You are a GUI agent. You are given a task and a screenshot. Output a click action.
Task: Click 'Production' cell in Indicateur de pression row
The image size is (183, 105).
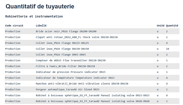pyautogui.click(x=13, y=72)
